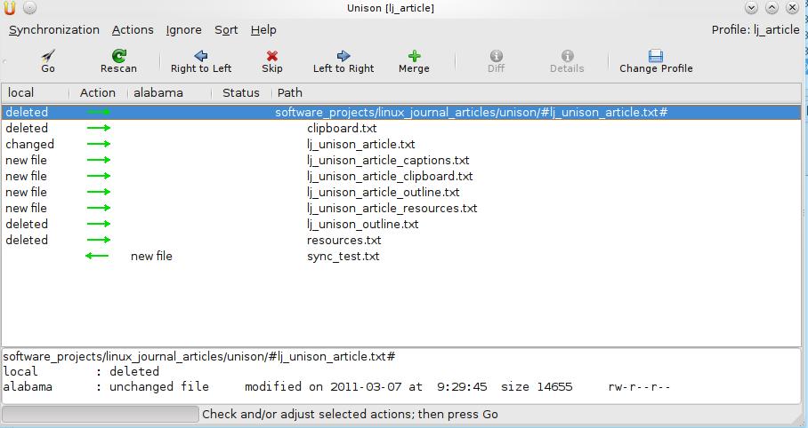Click the right arrow in the lj_unison_outline.txt row
The height and width of the screenshot is (428, 808).
[99, 224]
